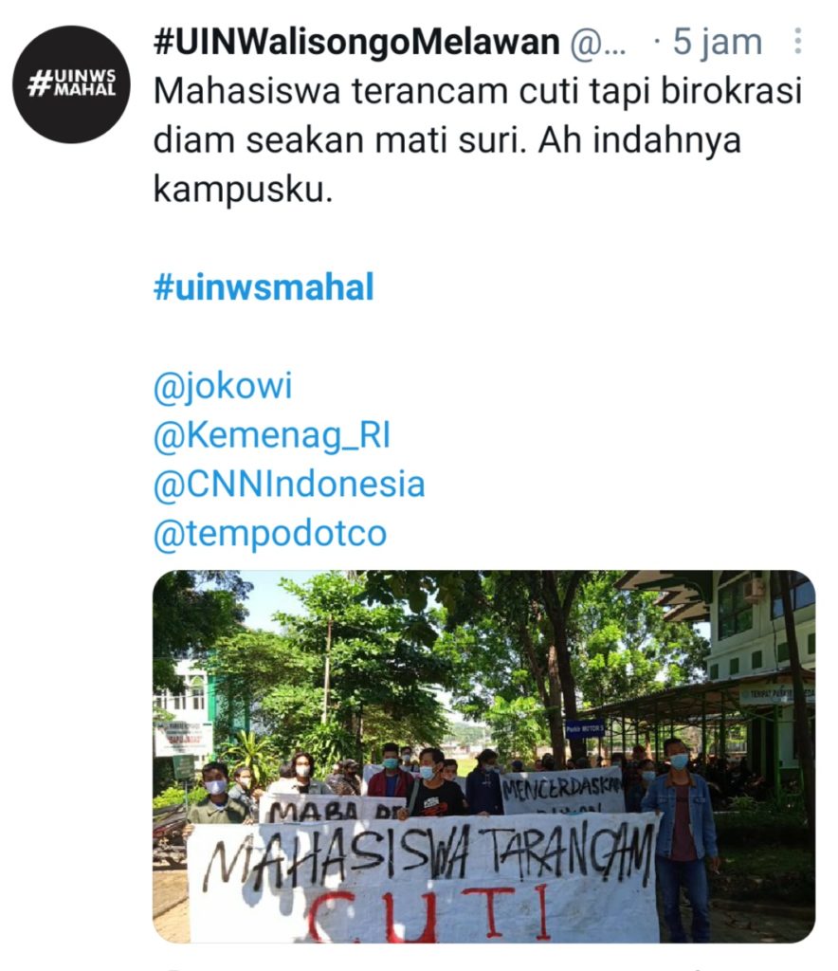
Task: Click the truncated @ handle beside the name
Action: click(x=598, y=44)
